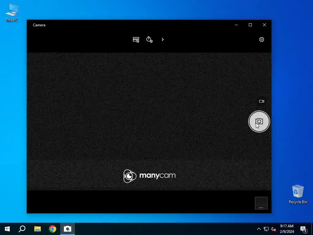Select the This PC desktop icon
The width and height of the screenshot is (313, 235).
pyautogui.click(x=12, y=13)
